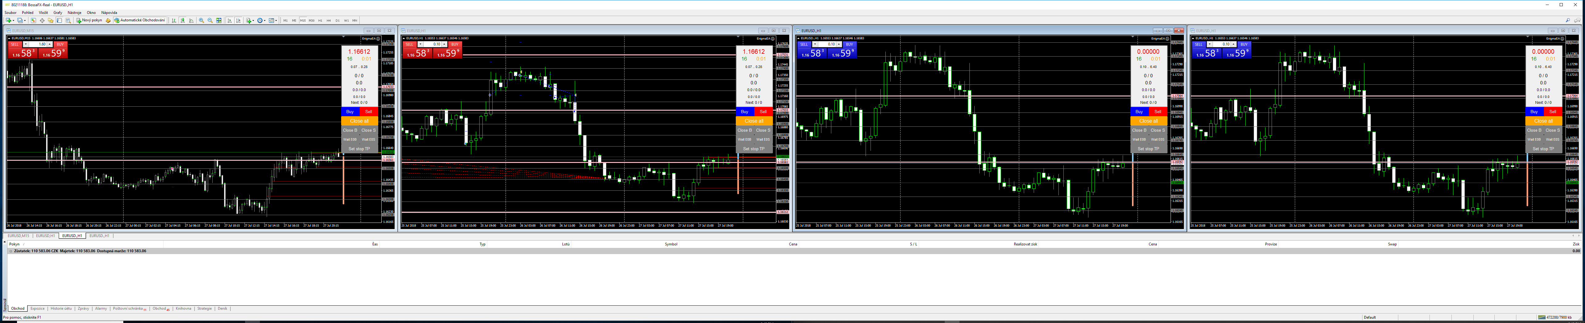Decrease lot volume in EURUSD,M15 chart
Viewport: 1585px width, 323px height.
click(26, 44)
